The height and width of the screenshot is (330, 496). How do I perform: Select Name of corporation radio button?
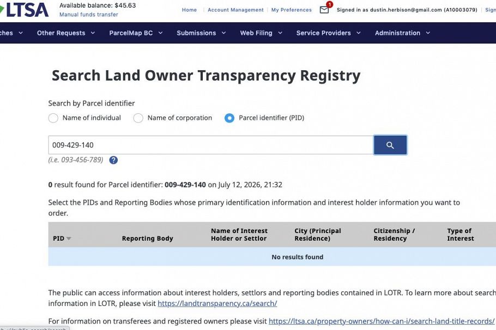pos(138,118)
